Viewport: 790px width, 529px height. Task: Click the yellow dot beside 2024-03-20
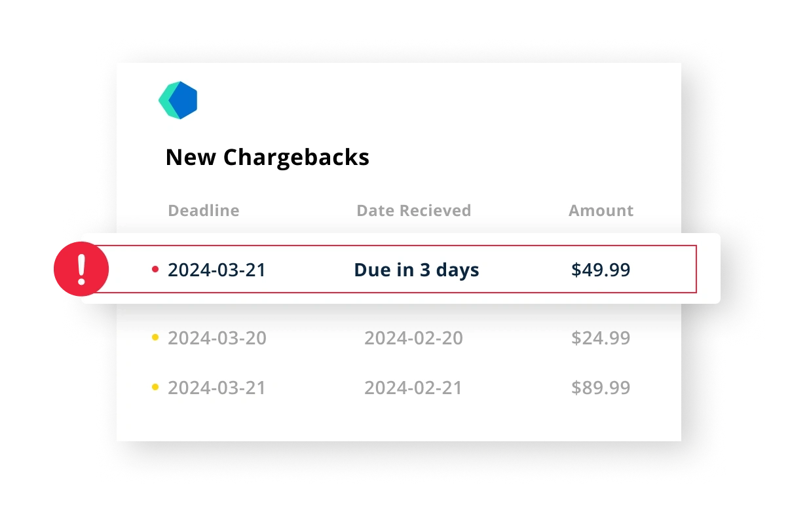point(155,338)
